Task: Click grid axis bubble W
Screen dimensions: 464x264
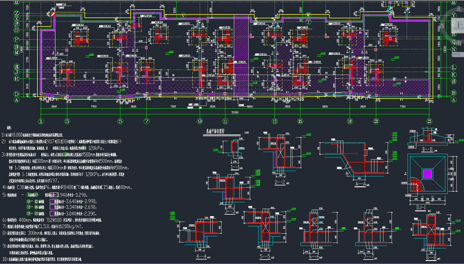Action: click(308, 15)
